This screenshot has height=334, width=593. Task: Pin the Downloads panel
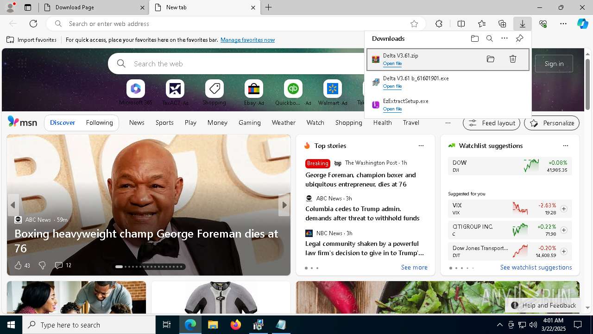(x=519, y=39)
